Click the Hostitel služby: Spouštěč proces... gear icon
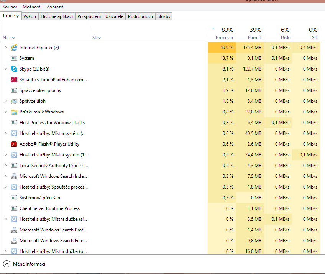Screen dimensions: 325x274 click(14, 187)
